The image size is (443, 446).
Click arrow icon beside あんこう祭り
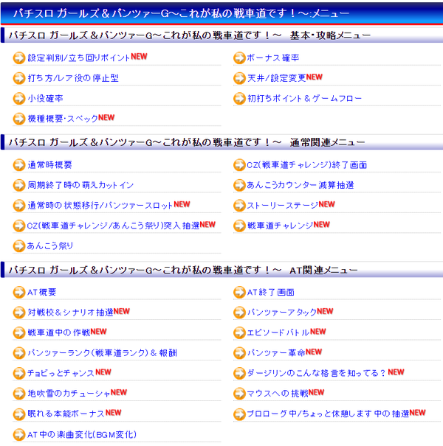pyautogui.click(x=19, y=245)
